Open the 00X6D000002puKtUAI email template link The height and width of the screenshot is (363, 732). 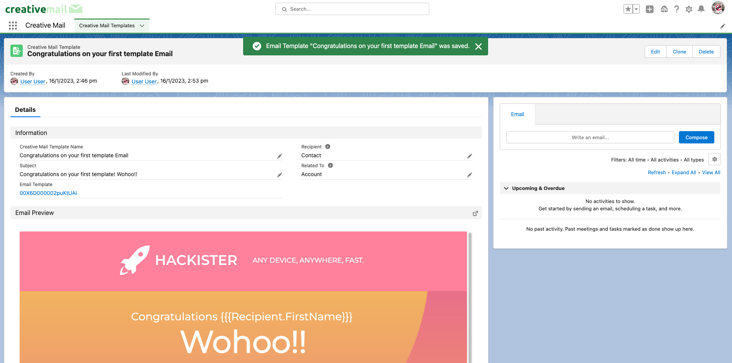(48, 193)
